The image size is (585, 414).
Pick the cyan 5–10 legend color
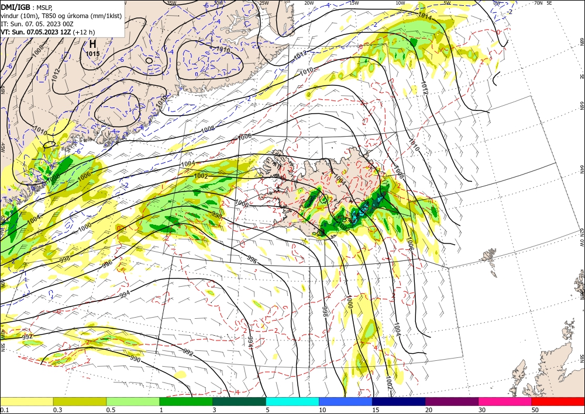(x=292, y=401)
